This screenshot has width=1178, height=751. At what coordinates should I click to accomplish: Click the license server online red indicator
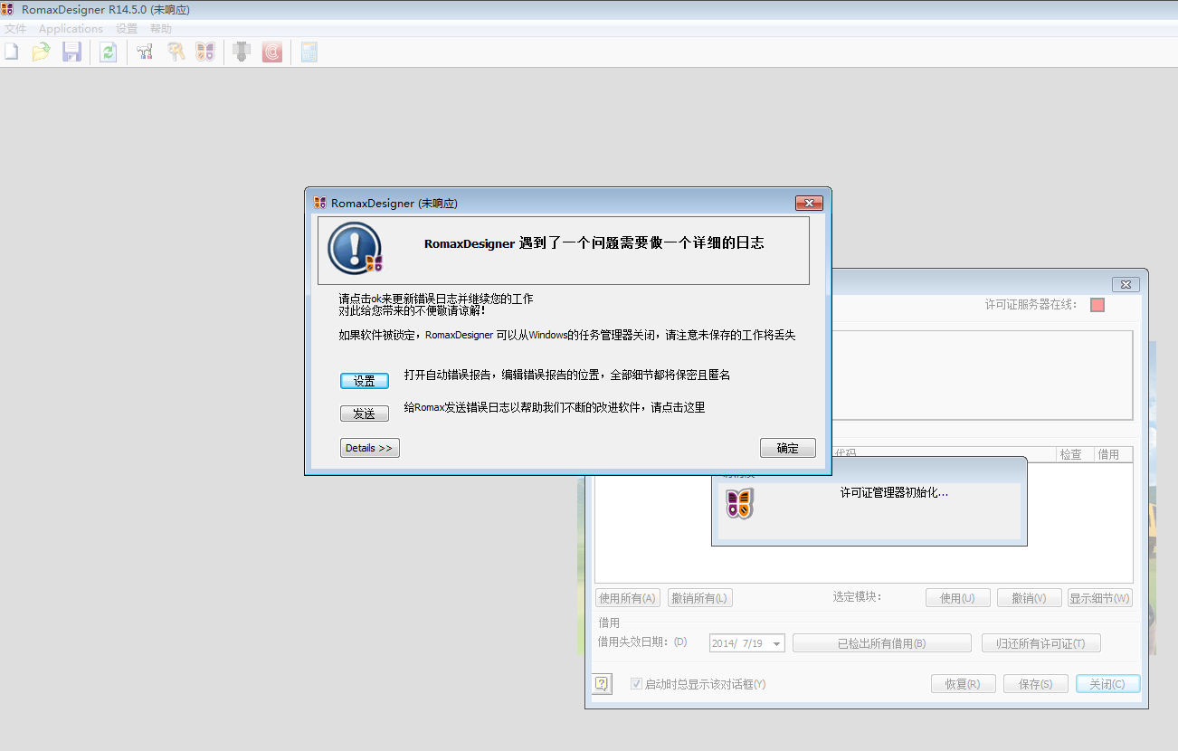[x=1097, y=305]
